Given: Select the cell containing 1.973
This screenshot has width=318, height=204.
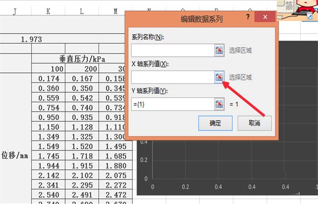Looking at the screenshot, I should coord(32,39).
